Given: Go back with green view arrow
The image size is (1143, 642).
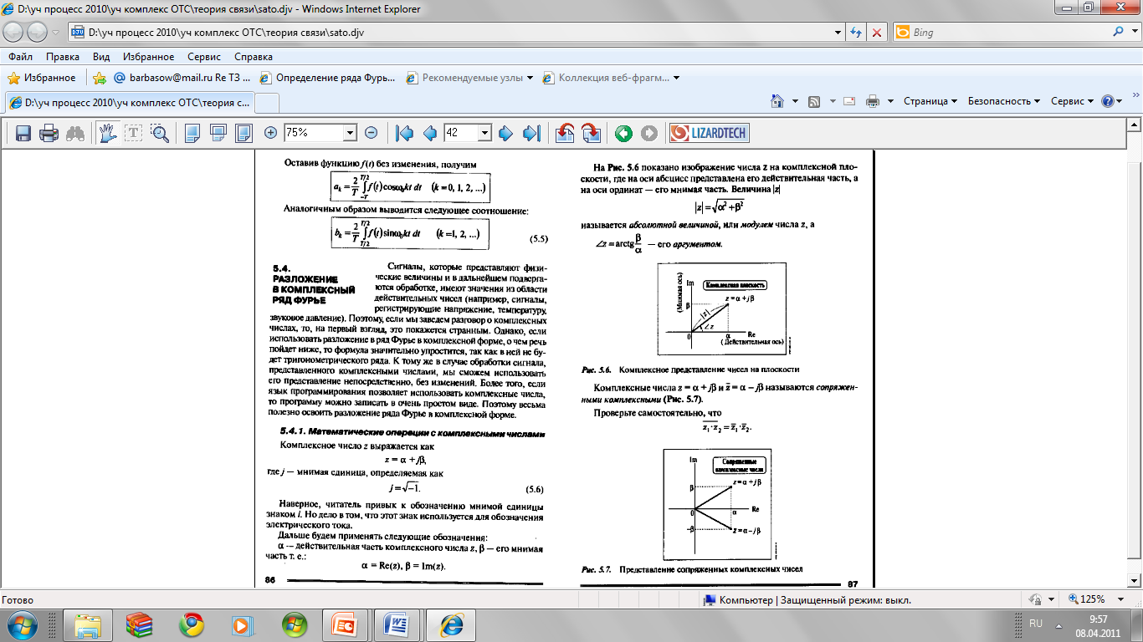Looking at the screenshot, I should (623, 133).
